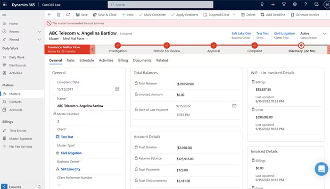Open the help question mark icon
This screenshot has height=189, width=330.
pyautogui.click(x=305, y=4)
